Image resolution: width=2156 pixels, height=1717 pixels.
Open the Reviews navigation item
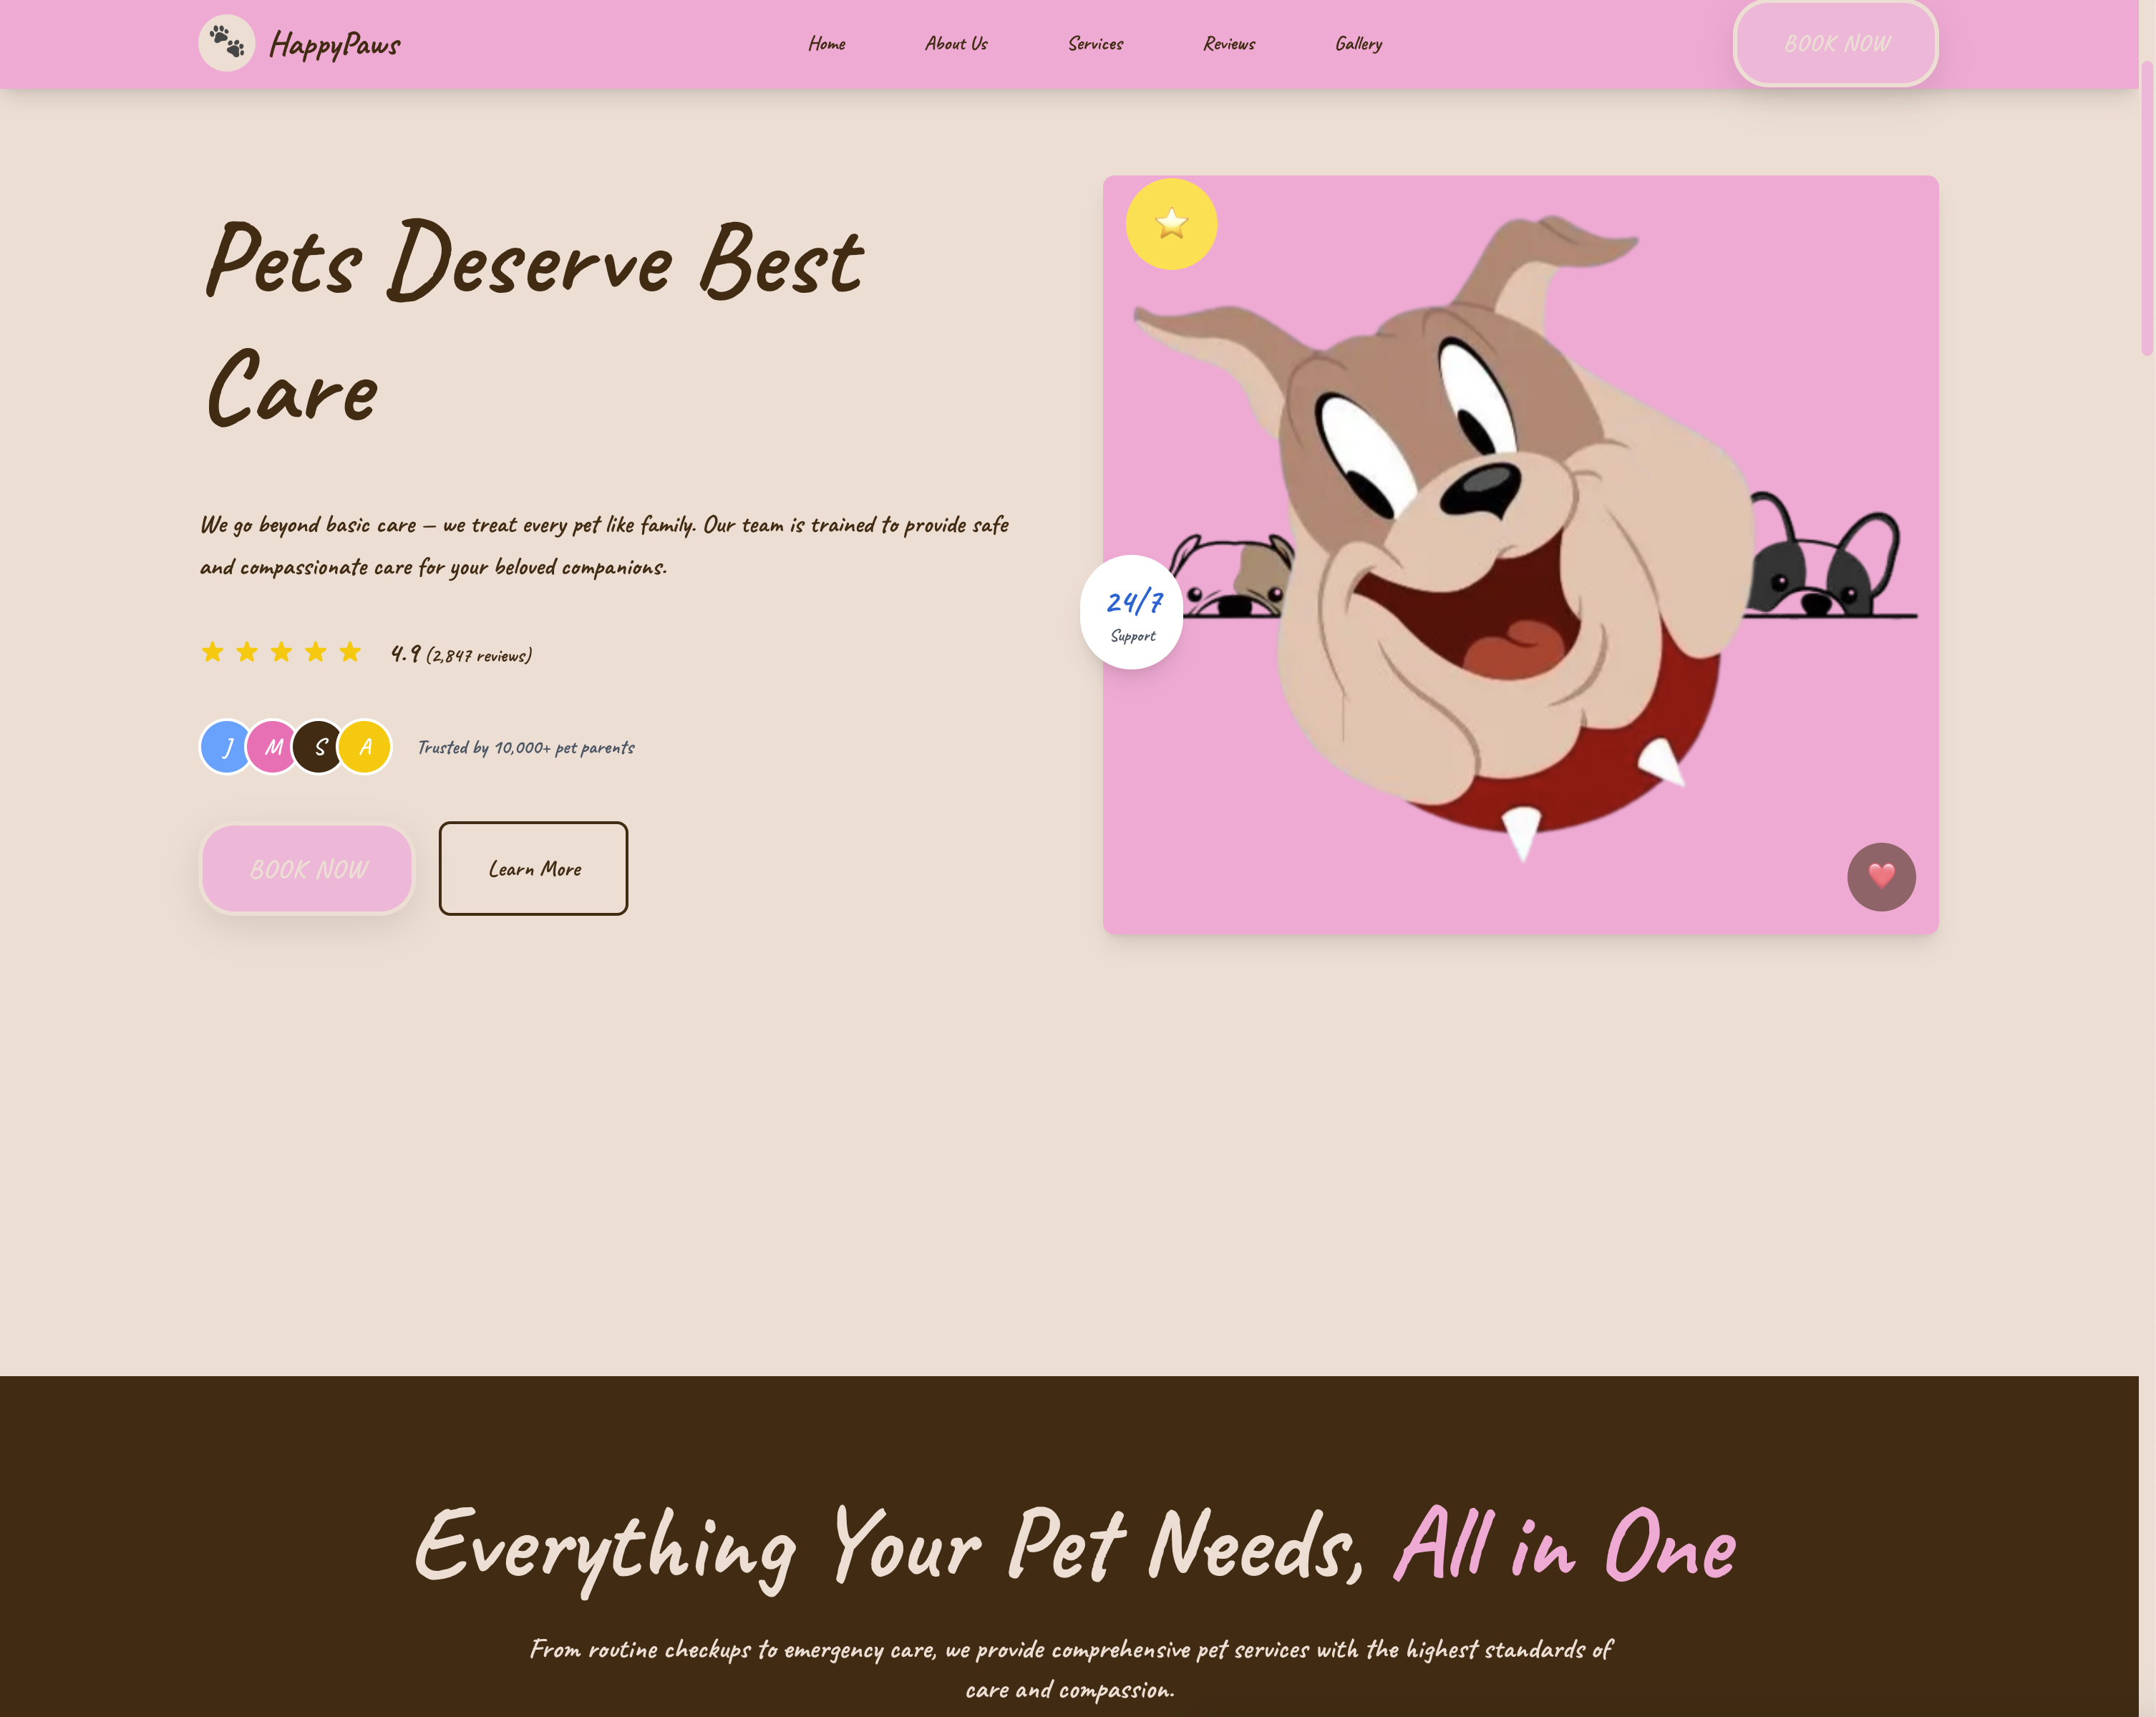point(1228,43)
